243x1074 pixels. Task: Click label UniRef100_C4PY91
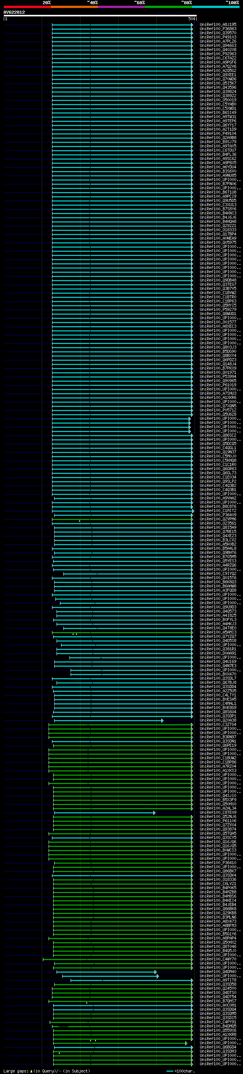218,1022
